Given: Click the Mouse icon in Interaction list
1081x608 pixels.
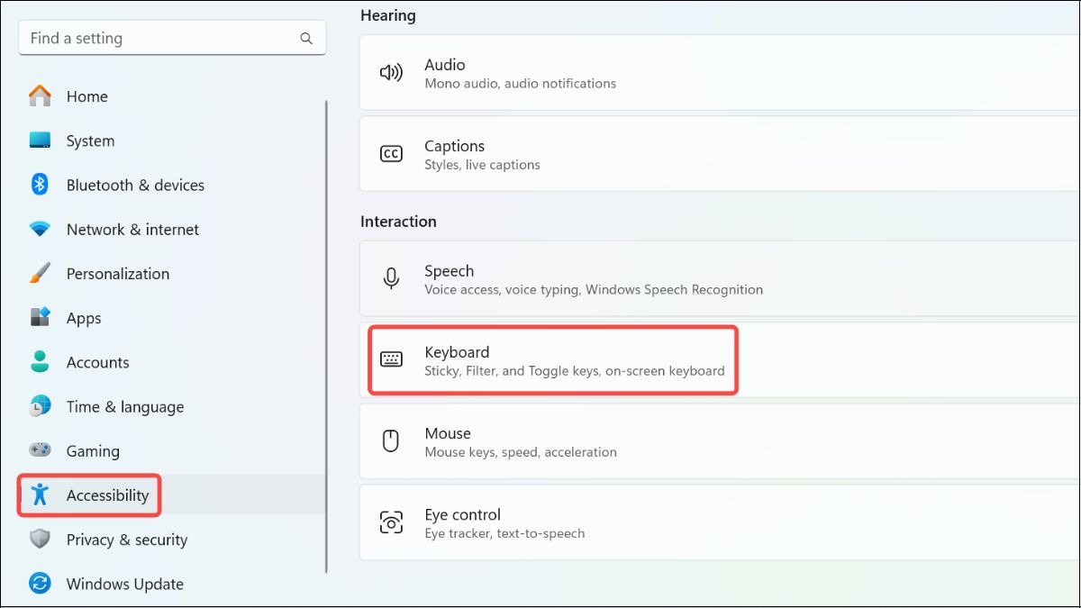Looking at the screenshot, I should click(391, 440).
